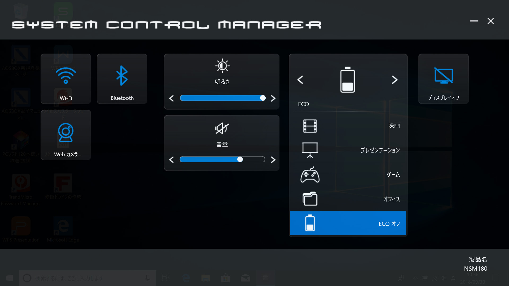The image size is (509, 286).
Task: Toggle the Web カメラ
Action: point(65,135)
